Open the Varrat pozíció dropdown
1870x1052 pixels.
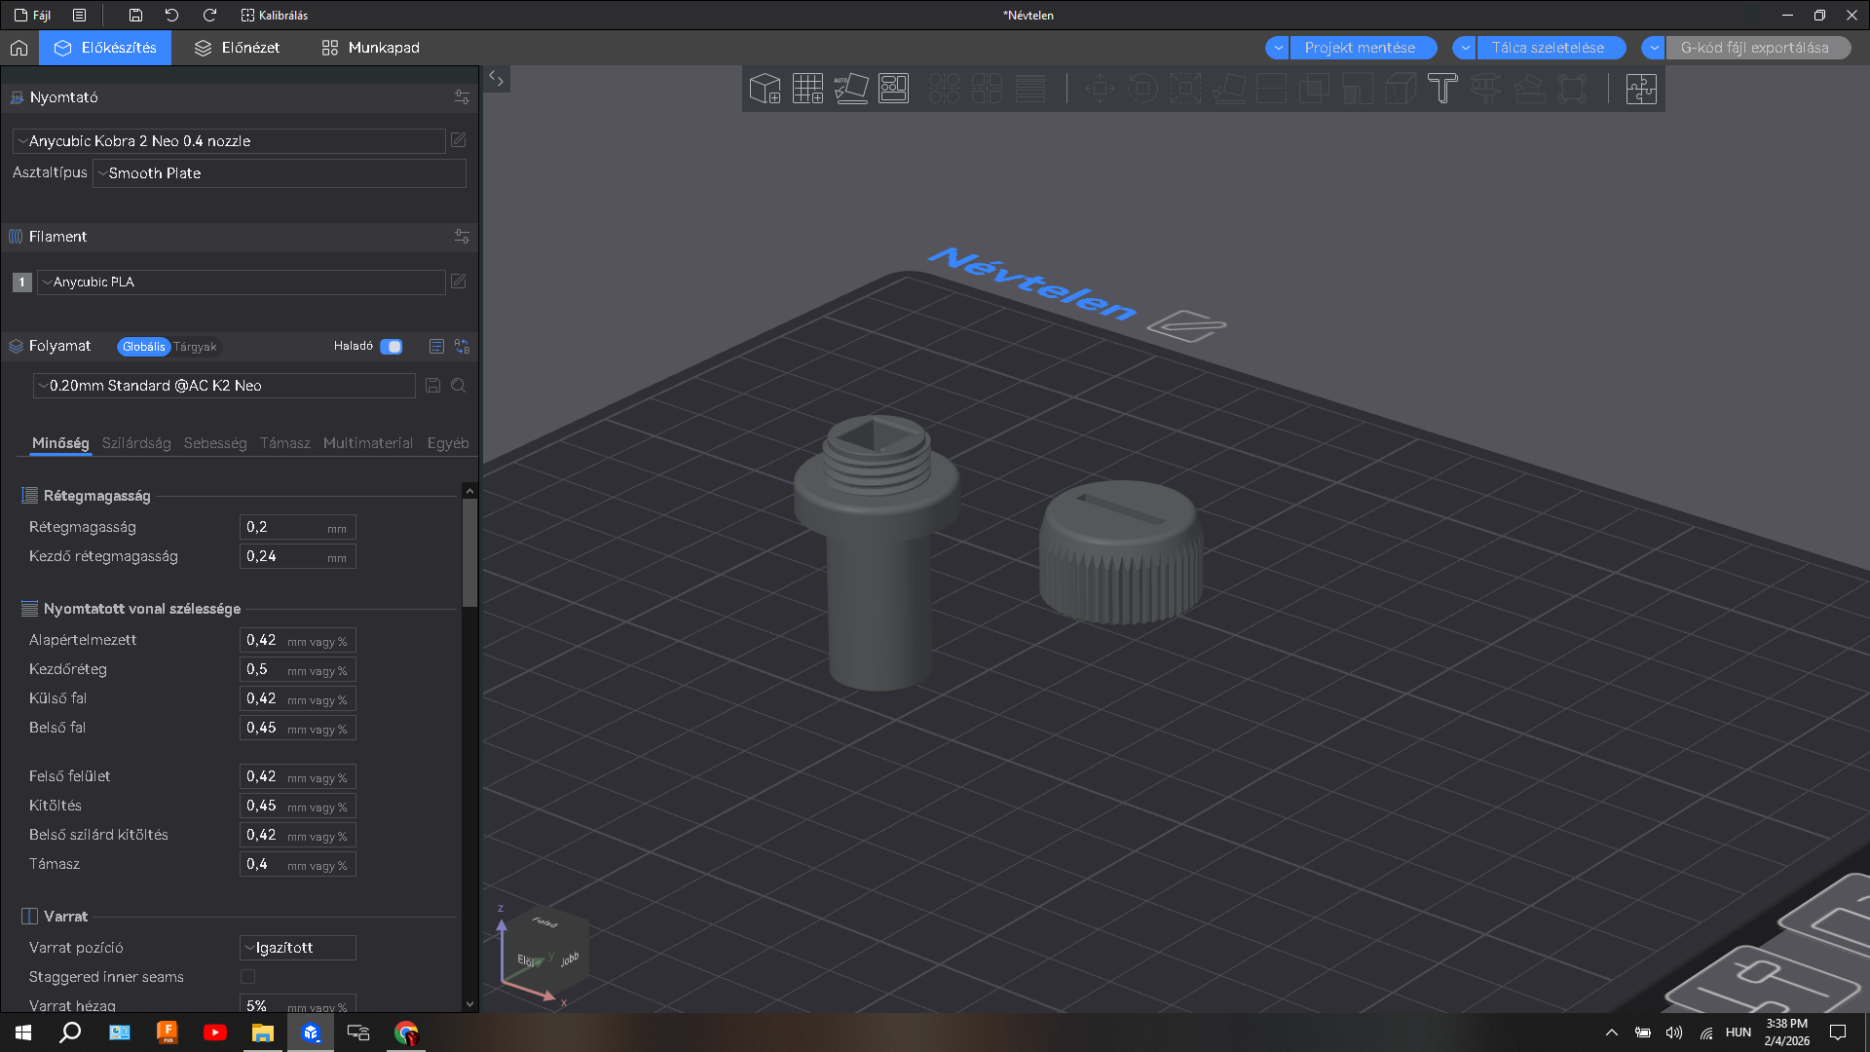pos(298,948)
